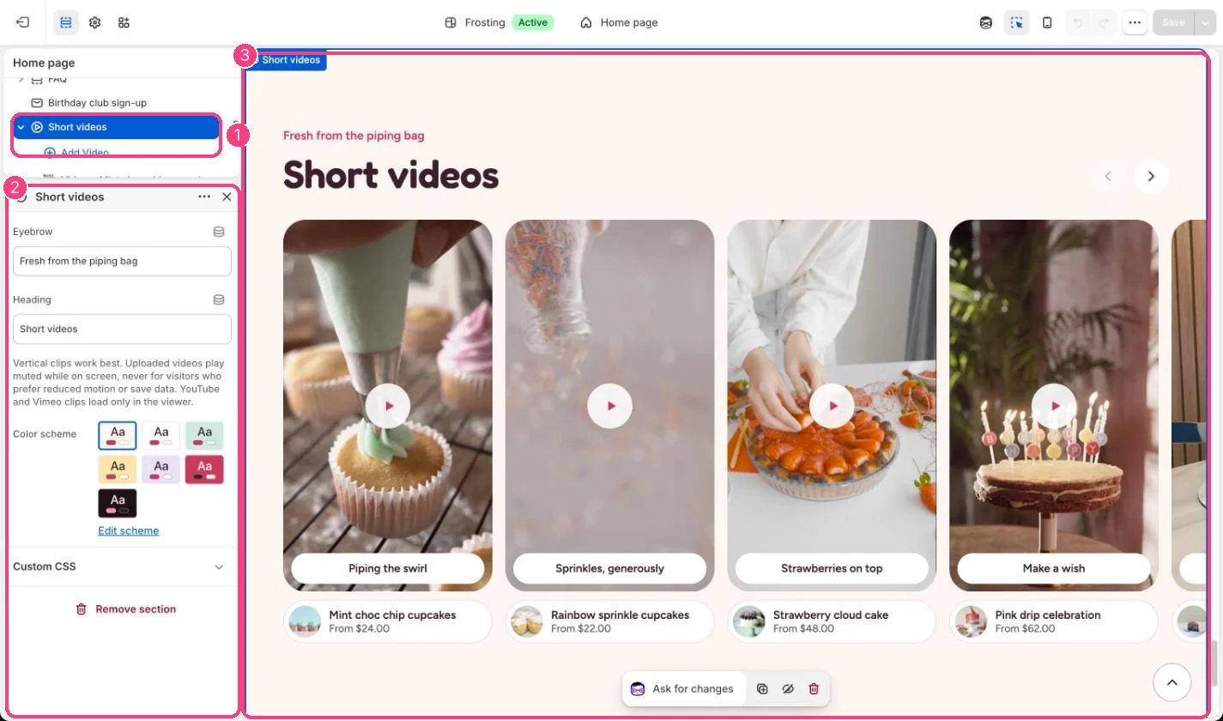This screenshot has height=721, width=1223.
Task: Open theme settings gear icon
Action: tap(95, 22)
